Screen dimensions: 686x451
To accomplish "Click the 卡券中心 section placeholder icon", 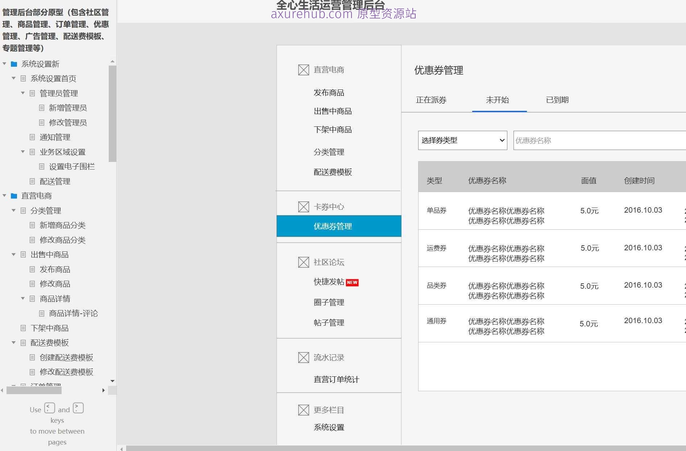I will point(303,207).
